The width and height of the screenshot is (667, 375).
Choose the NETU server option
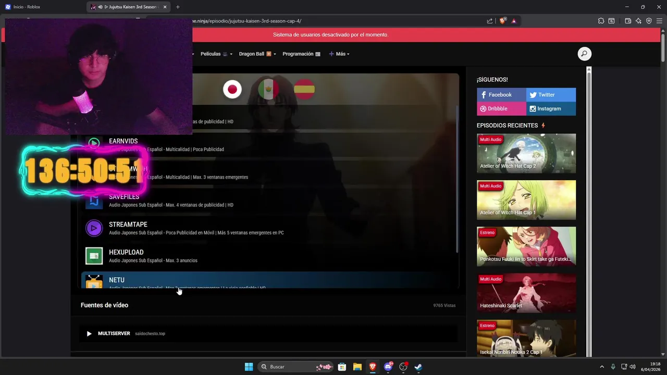(268, 280)
